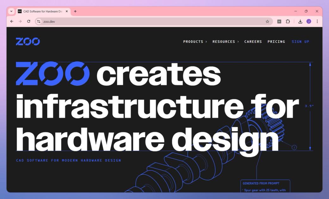The height and width of the screenshot is (199, 329).
Task: Open the Chrome downloads icon
Action: [300, 21]
